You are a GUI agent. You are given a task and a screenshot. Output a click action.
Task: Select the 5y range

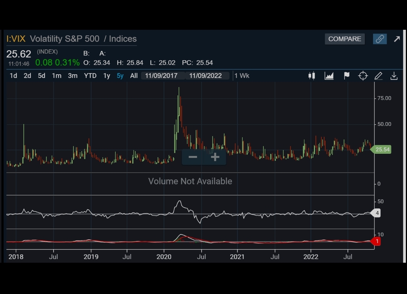[120, 76]
